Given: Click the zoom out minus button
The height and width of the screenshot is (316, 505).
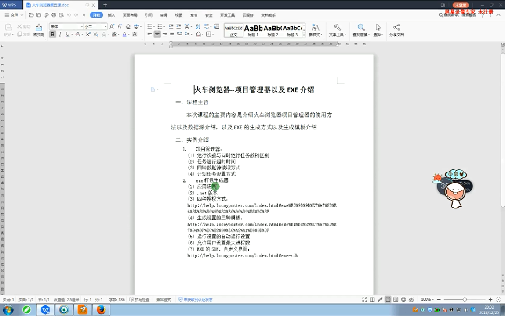Looking at the screenshot, I should [439, 299].
